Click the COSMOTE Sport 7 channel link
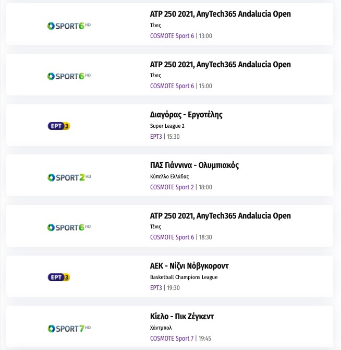341x350 pixels. [172, 339]
